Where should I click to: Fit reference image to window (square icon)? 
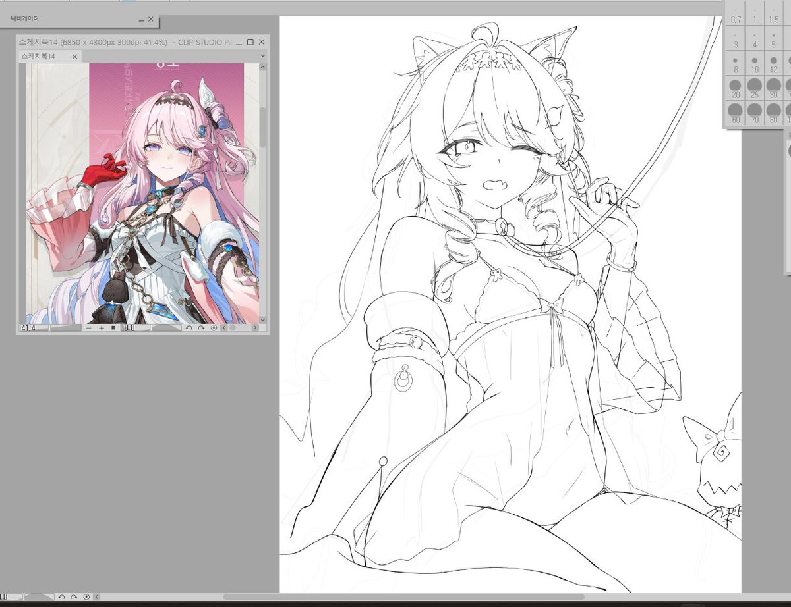pyautogui.click(x=113, y=328)
